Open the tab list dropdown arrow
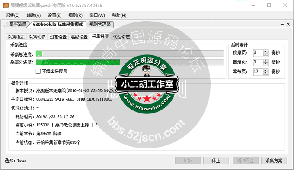Screen dimensions: 294x170 pyautogui.click(x=282, y=25)
